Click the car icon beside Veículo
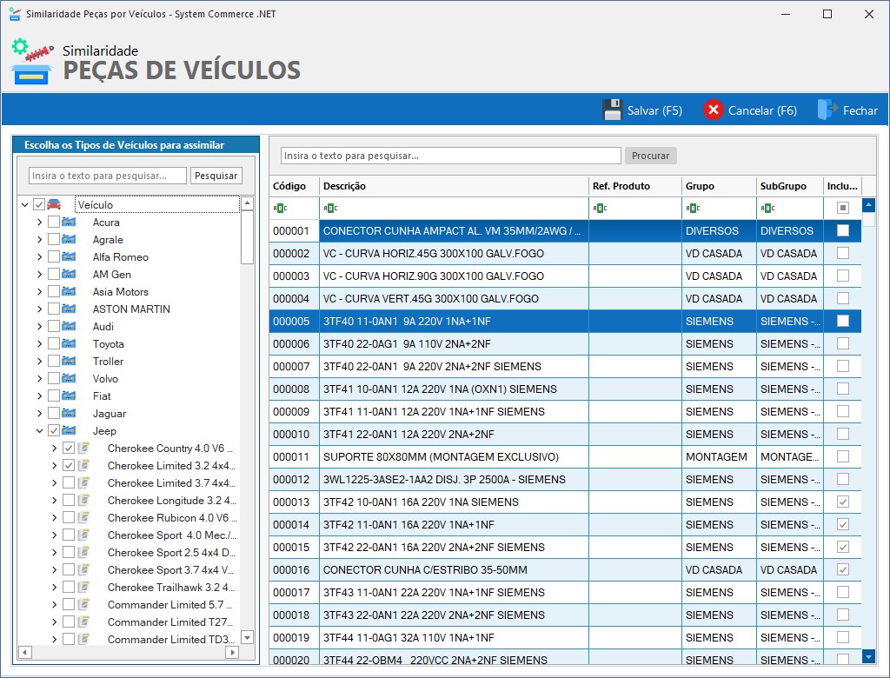The height and width of the screenshot is (678, 890). 54,205
